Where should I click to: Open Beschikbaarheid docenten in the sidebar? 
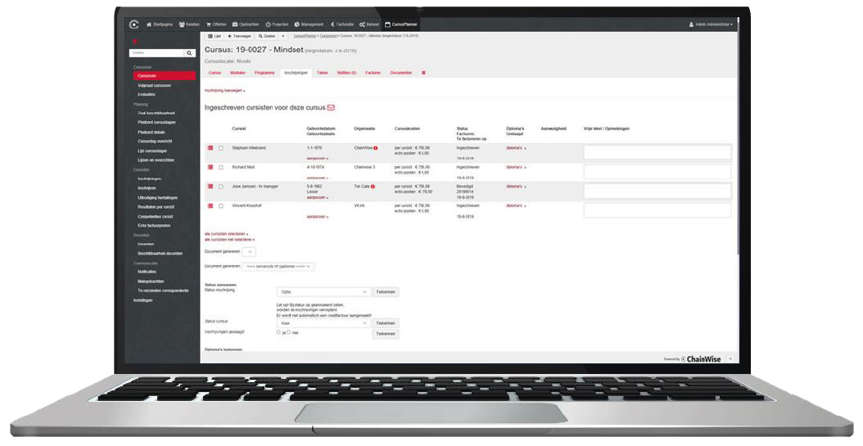[x=160, y=254]
